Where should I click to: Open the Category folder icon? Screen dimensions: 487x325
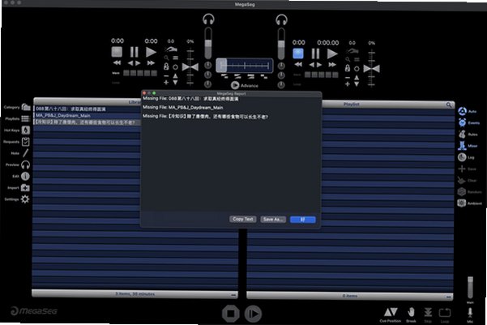click(x=26, y=107)
